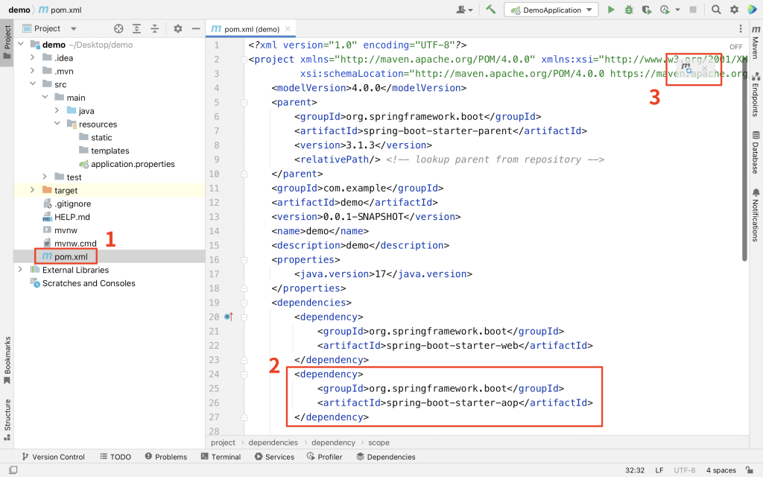This screenshot has height=477, width=763.
Task: Open the Endpoints tool window
Action: [x=756, y=95]
